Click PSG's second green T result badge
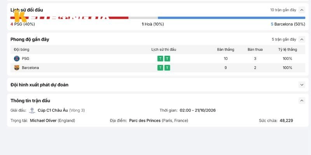311x155 pixels. [167, 59]
